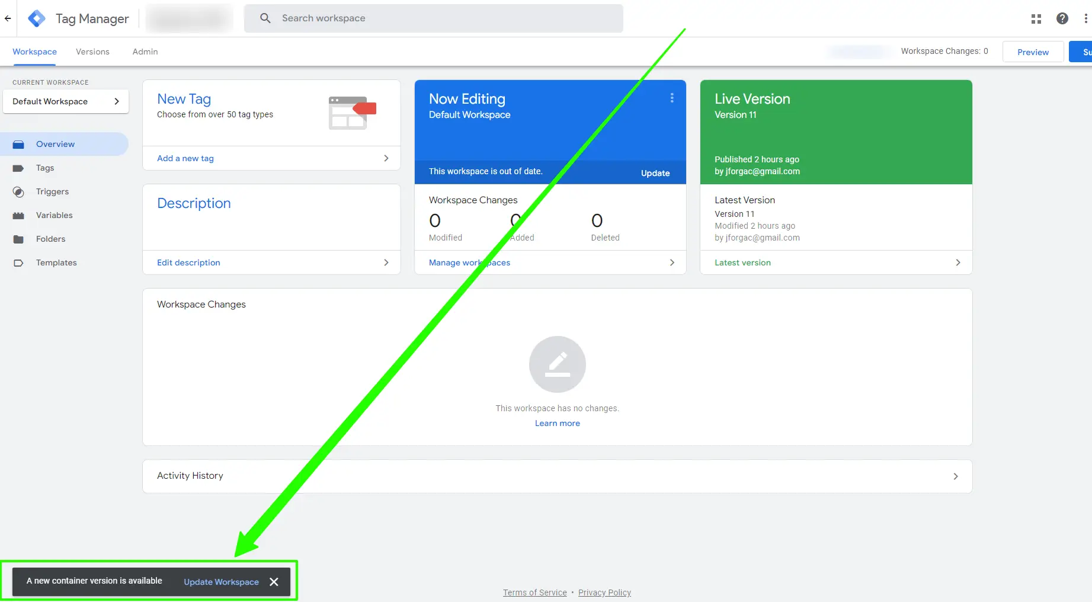Click Update in the Now Editing card
This screenshot has width=1092, height=602.
pyautogui.click(x=655, y=173)
